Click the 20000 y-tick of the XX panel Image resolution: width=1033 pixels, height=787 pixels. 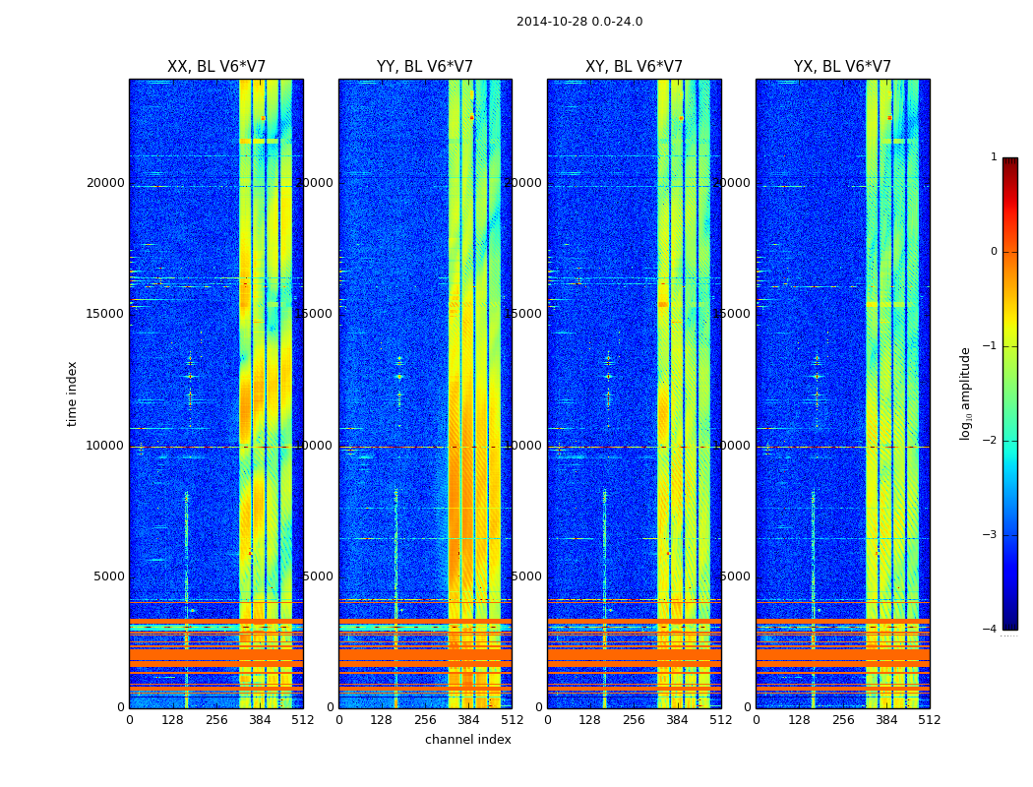[105, 182]
